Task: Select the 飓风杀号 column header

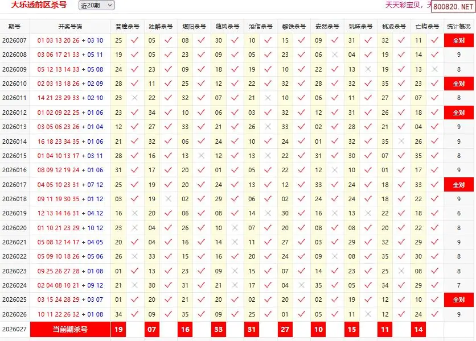Action: click(227, 27)
